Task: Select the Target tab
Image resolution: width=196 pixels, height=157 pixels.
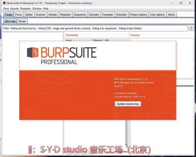Action: [x=9, y=15]
